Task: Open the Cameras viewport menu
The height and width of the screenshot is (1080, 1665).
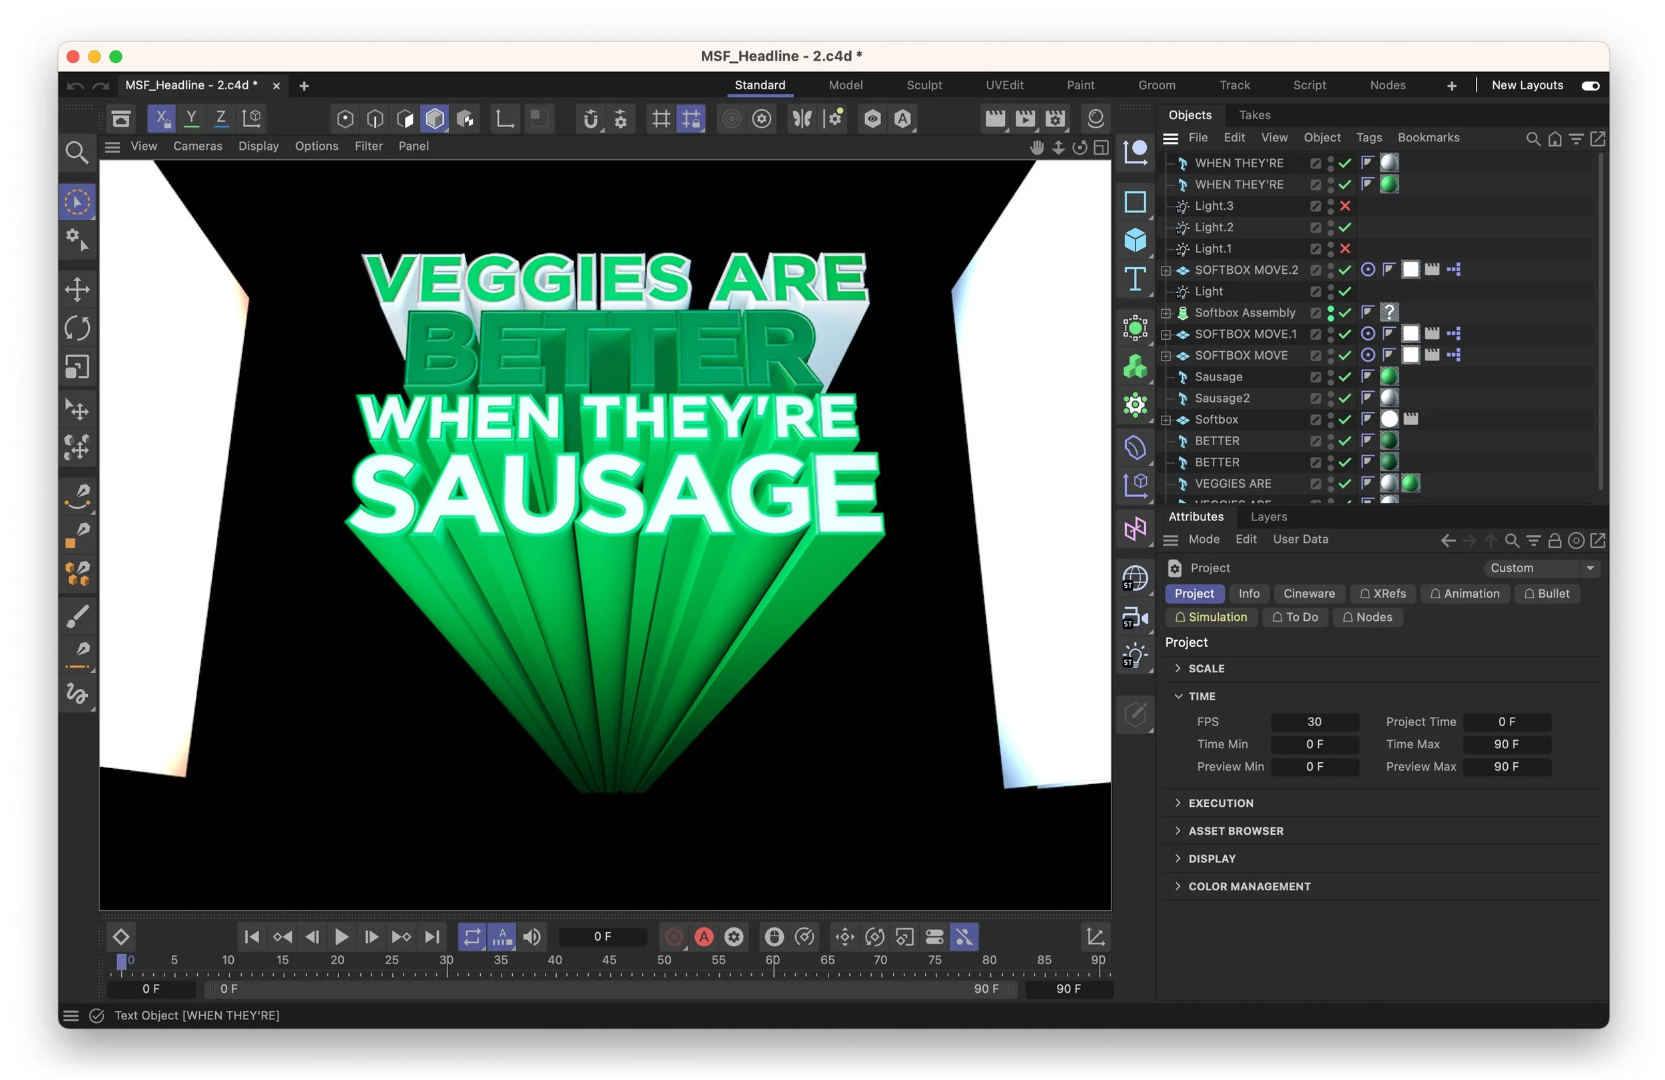Action: click(197, 146)
